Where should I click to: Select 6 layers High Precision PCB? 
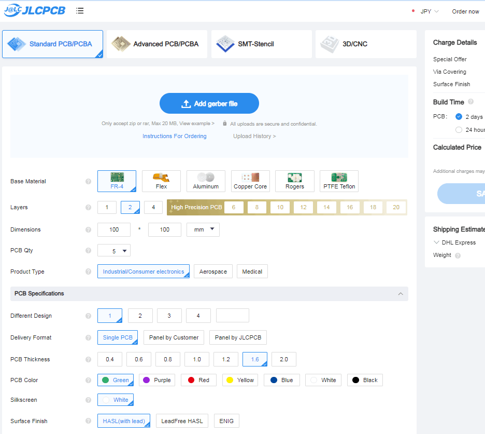(x=234, y=207)
